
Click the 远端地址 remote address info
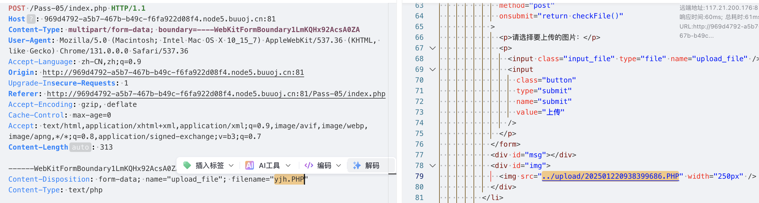pyautogui.click(x=719, y=8)
